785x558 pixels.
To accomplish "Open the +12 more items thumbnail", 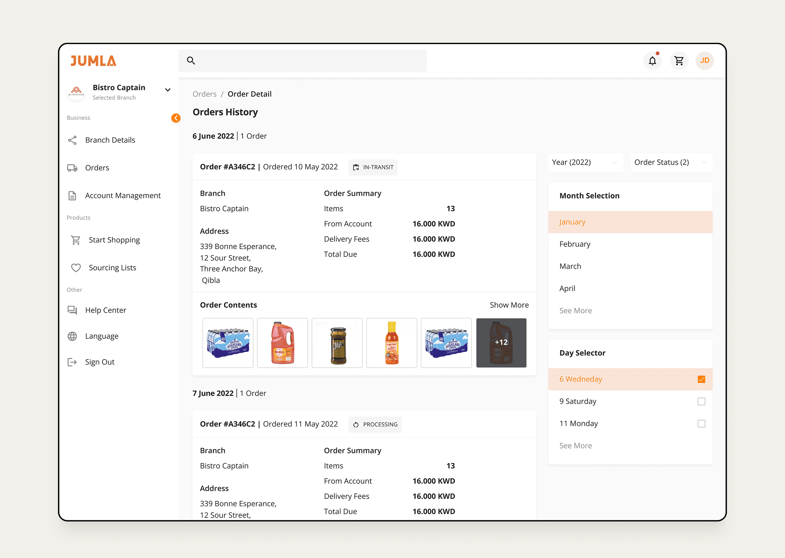I will (x=501, y=342).
